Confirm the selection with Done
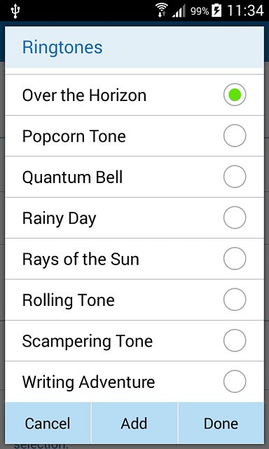The width and height of the screenshot is (269, 449). [221, 423]
